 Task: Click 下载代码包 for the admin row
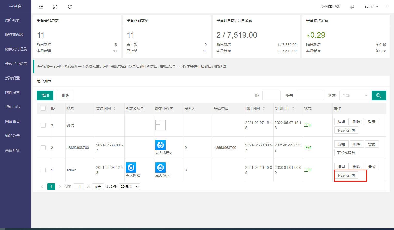pos(346,175)
